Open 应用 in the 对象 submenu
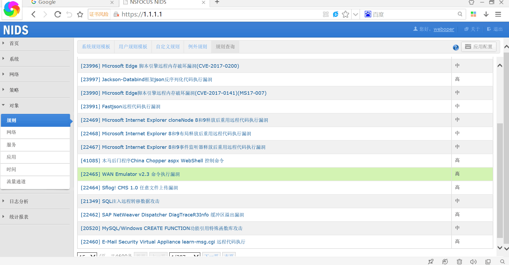This screenshot has width=509, height=265. (x=35, y=157)
